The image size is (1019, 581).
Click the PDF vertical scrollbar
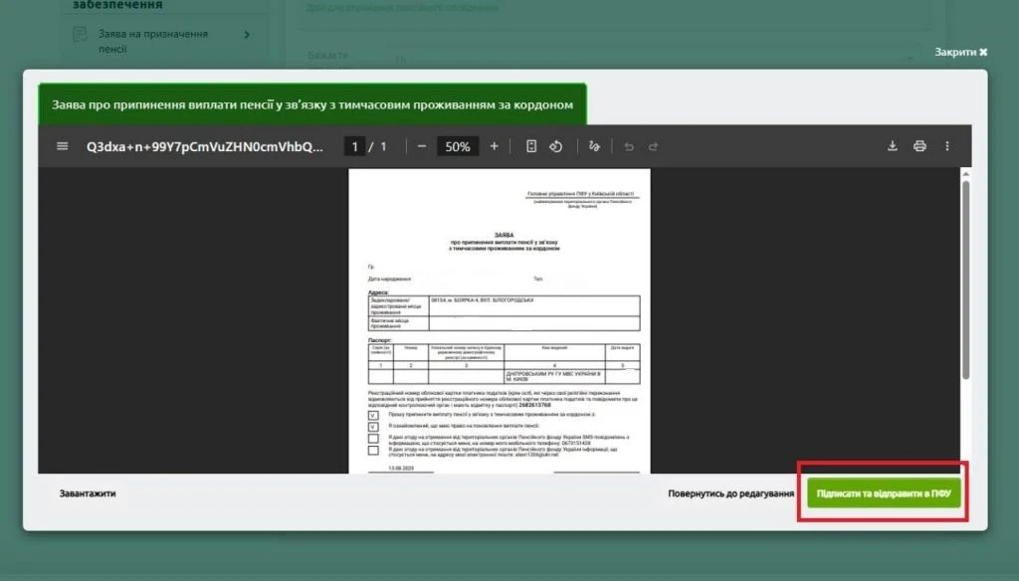(965, 279)
